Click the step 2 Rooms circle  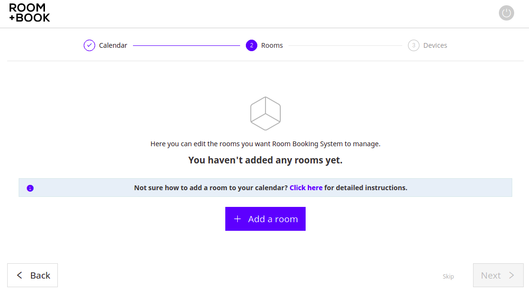coord(251,45)
